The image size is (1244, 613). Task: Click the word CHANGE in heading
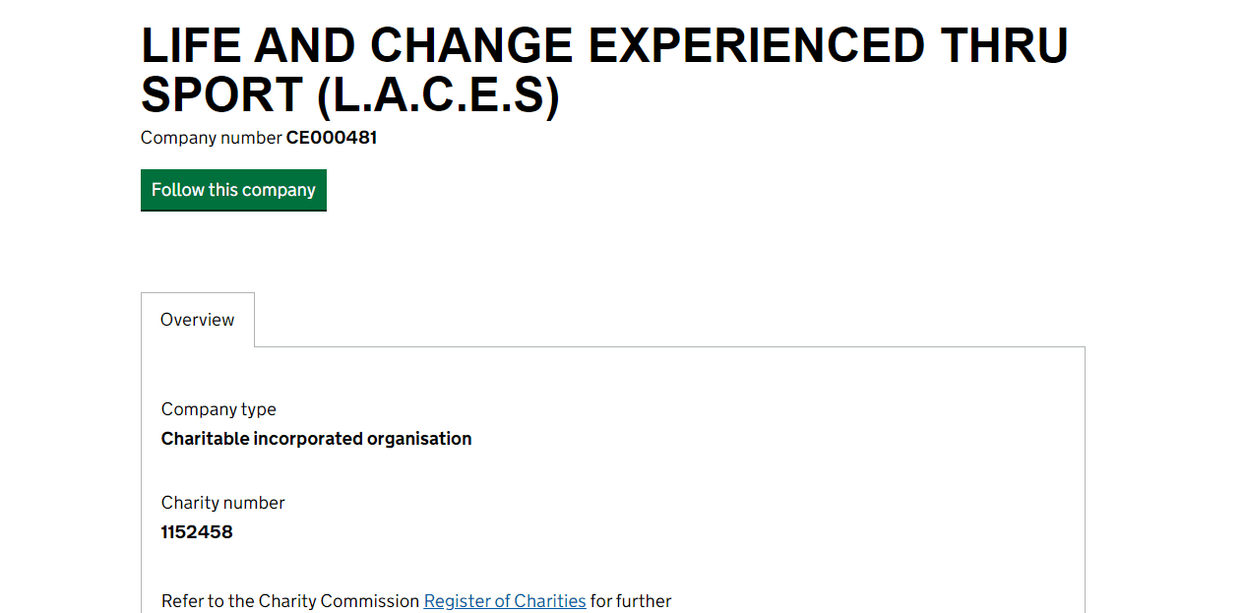pos(471,45)
